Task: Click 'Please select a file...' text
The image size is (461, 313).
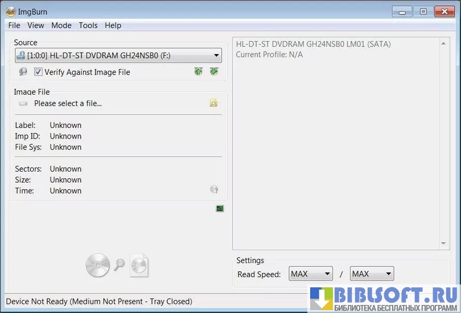Action: (68, 104)
